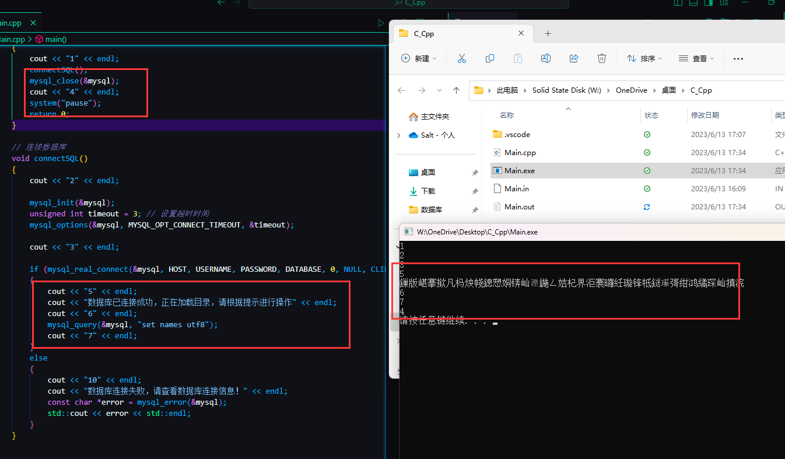Open the 查看 (View) dropdown

(x=695, y=58)
